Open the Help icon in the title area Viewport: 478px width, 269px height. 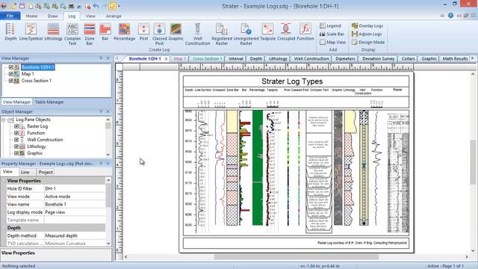[450, 16]
